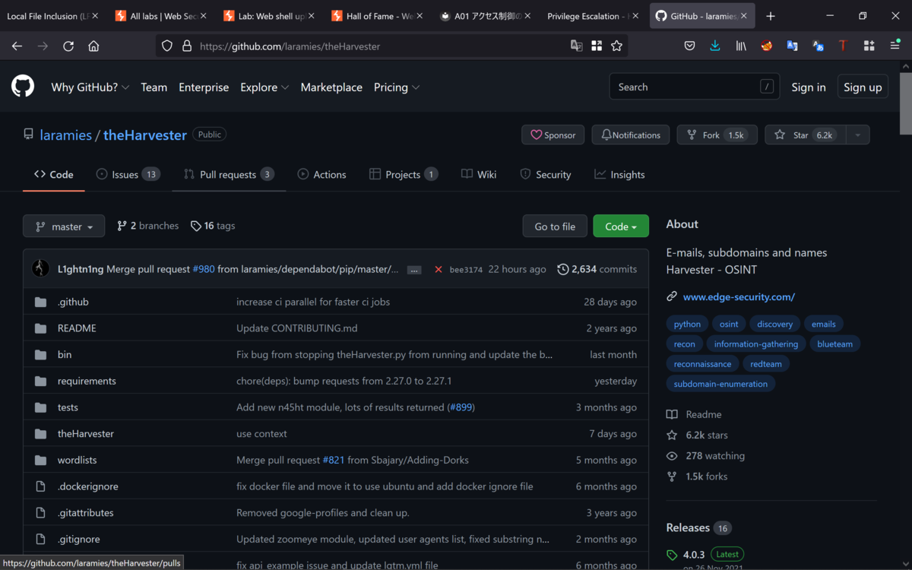View 2 branches link
The height and width of the screenshot is (570, 912).
(x=148, y=226)
